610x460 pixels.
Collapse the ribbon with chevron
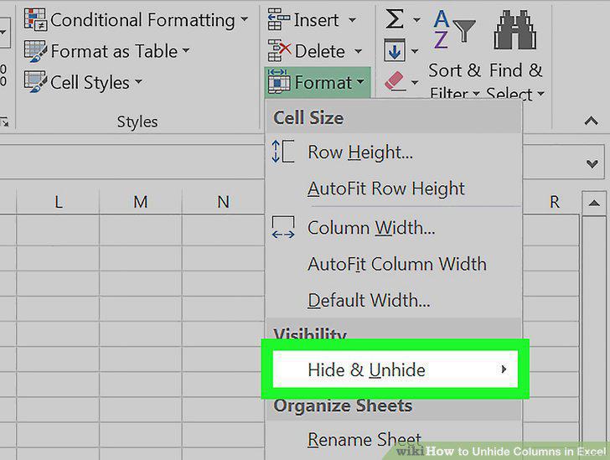point(591,121)
